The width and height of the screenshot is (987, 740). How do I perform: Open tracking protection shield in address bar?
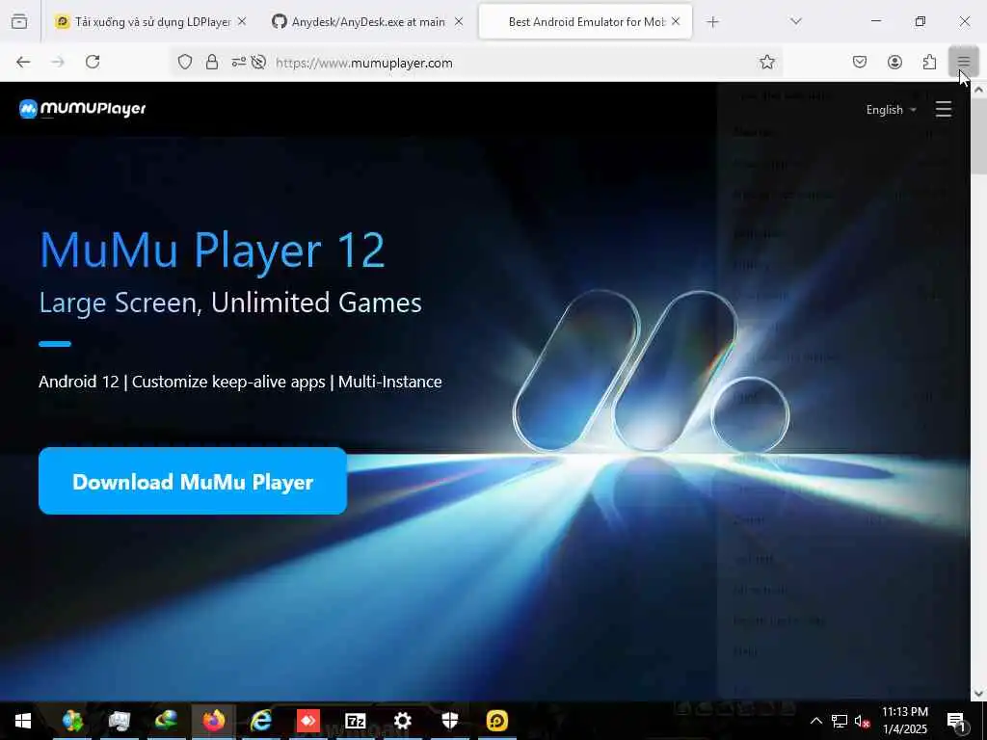pos(184,62)
